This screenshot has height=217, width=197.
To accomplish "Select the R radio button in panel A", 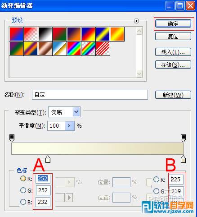I will (23, 178).
